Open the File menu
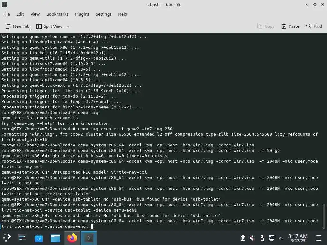 click(6, 14)
